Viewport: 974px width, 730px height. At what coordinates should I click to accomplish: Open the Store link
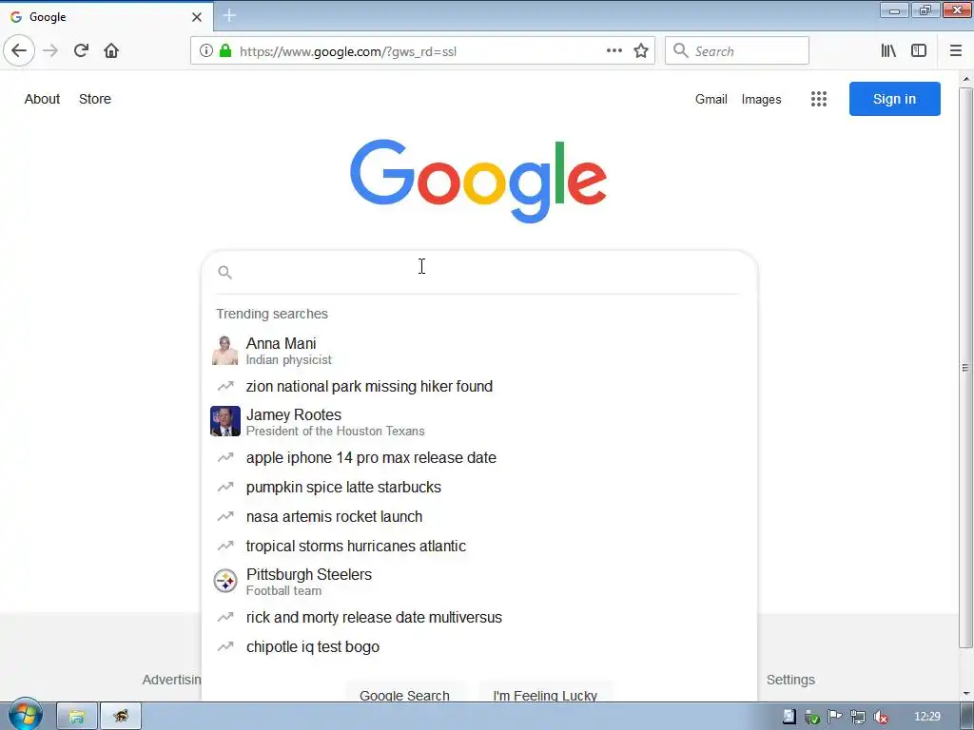tap(95, 99)
